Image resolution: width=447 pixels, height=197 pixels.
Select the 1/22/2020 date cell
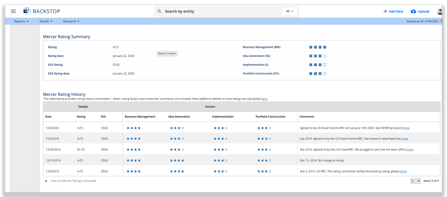point(52,128)
